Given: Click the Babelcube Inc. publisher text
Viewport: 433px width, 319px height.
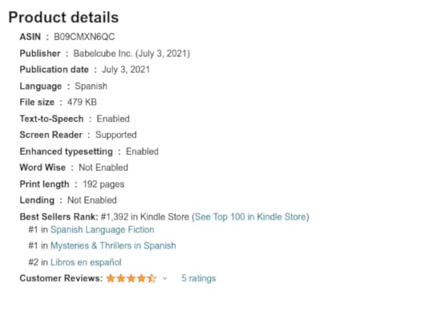Looking at the screenshot, I should (103, 53).
